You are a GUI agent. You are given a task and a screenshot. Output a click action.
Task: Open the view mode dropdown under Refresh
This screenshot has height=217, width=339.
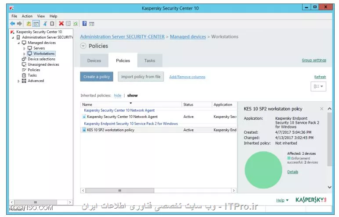(x=318, y=86)
